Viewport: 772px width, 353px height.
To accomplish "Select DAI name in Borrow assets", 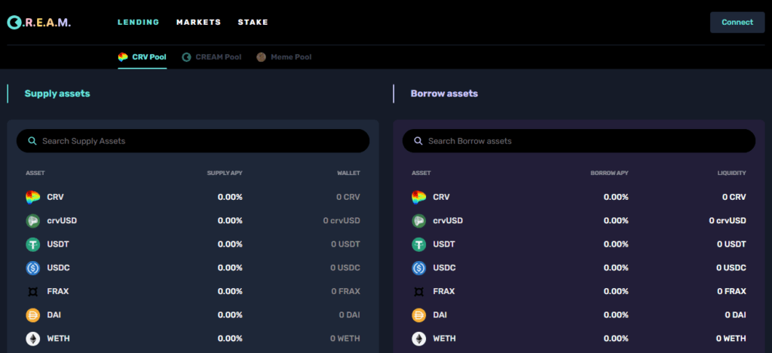I will click(x=440, y=315).
